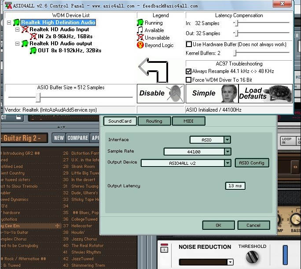
Task: Click the ASIO Config button
Action: [x=252, y=163]
